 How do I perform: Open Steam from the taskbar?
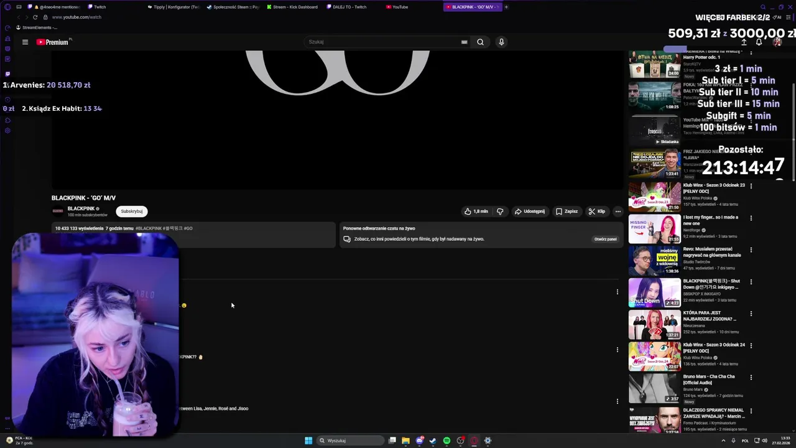(433, 441)
